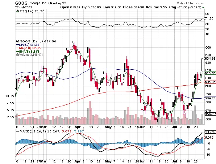Click the 10.0M volume axis label
216x164 pixels.
coord(10,96)
